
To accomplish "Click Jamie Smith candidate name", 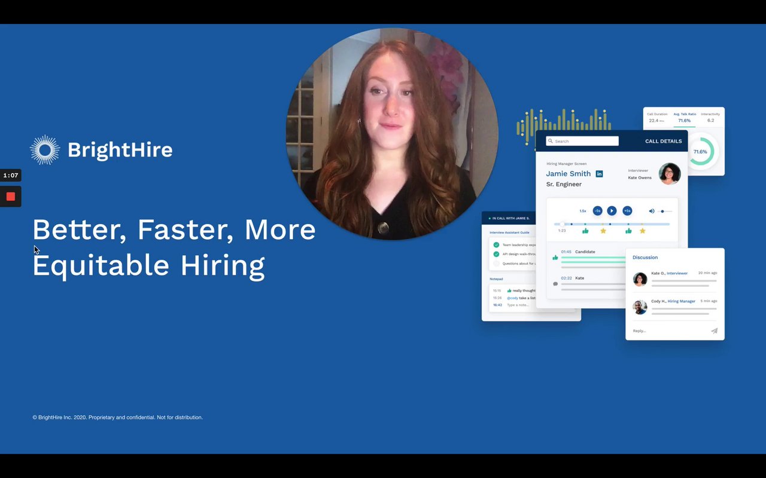I will coord(568,174).
